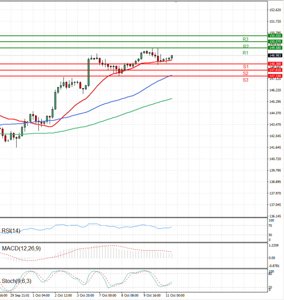The width and height of the screenshot is (284, 300).
Task: Click the 136.145 price axis value
Action: (x=275, y=216)
